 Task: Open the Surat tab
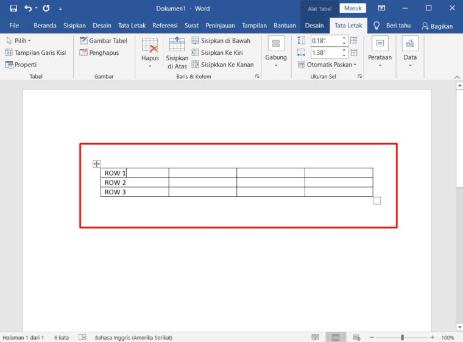(x=191, y=26)
